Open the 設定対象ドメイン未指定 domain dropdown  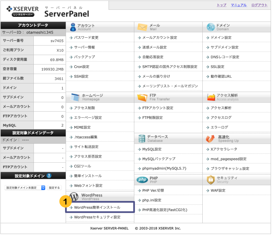pyautogui.click(x=25, y=188)
